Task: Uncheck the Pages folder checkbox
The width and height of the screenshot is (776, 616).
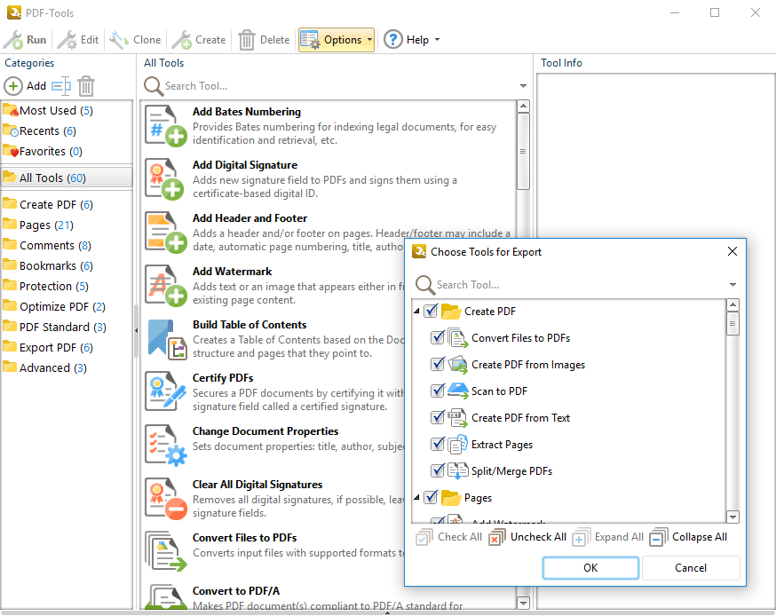Action: pos(431,497)
